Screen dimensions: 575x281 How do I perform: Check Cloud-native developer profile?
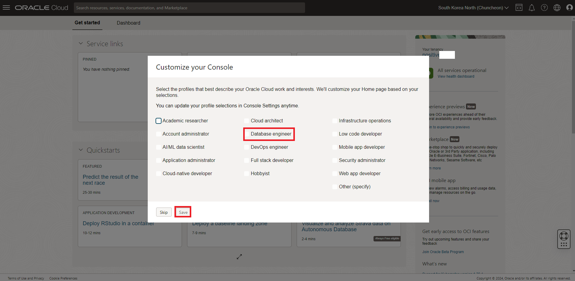coord(159,174)
